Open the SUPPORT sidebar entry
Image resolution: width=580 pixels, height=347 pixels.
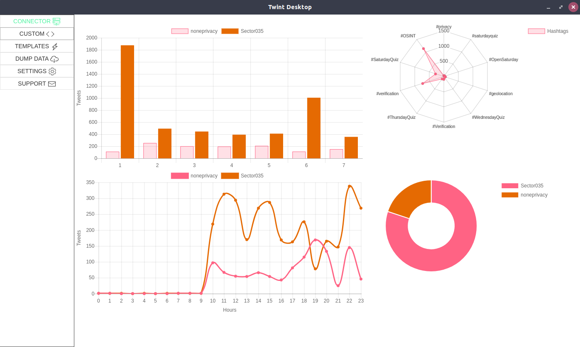click(x=32, y=84)
